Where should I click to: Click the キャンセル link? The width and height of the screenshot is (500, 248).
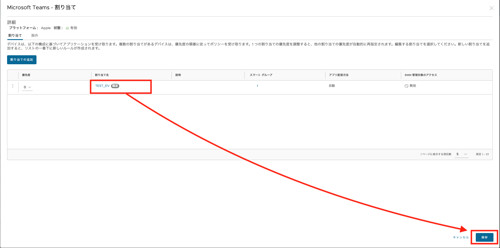pyautogui.click(x=461, y=237)
